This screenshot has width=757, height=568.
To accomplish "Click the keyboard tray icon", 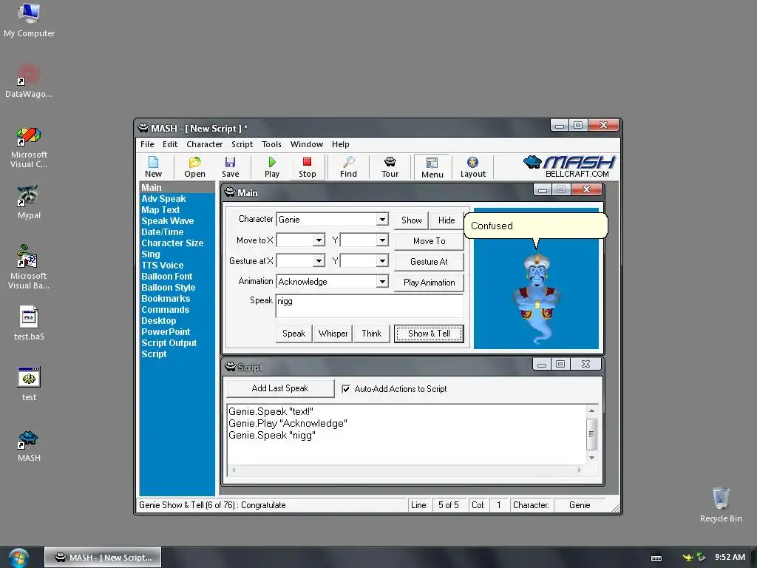I will 656,558.
